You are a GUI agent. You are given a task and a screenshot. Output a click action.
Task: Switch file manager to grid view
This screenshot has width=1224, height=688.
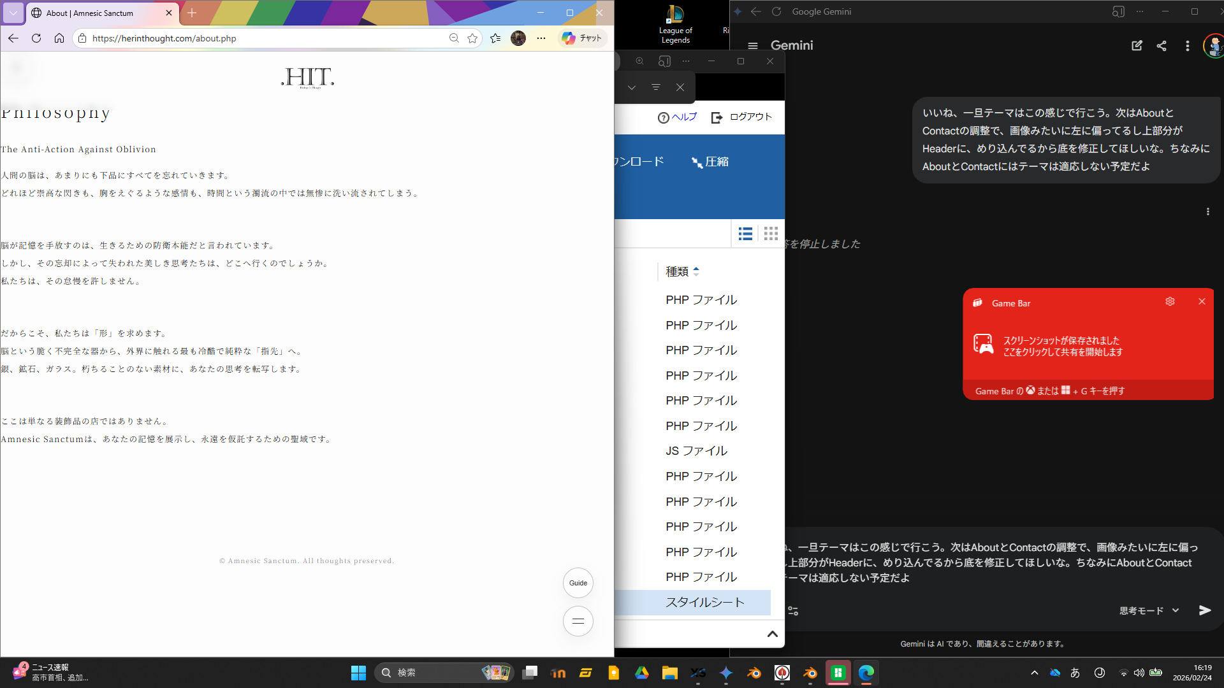771,234
